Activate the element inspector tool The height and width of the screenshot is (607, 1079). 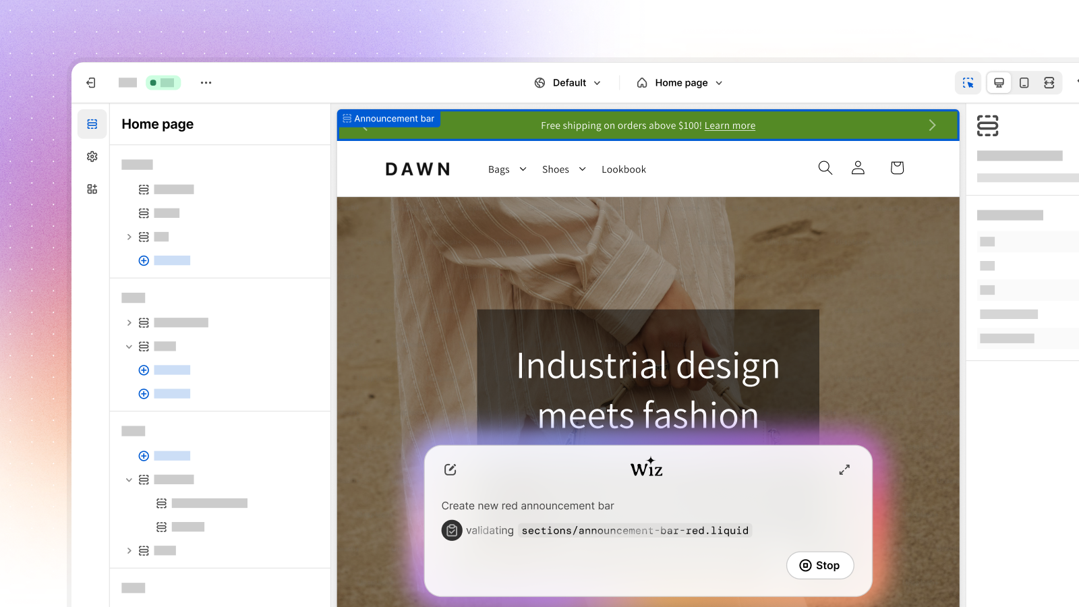[968, 82]
